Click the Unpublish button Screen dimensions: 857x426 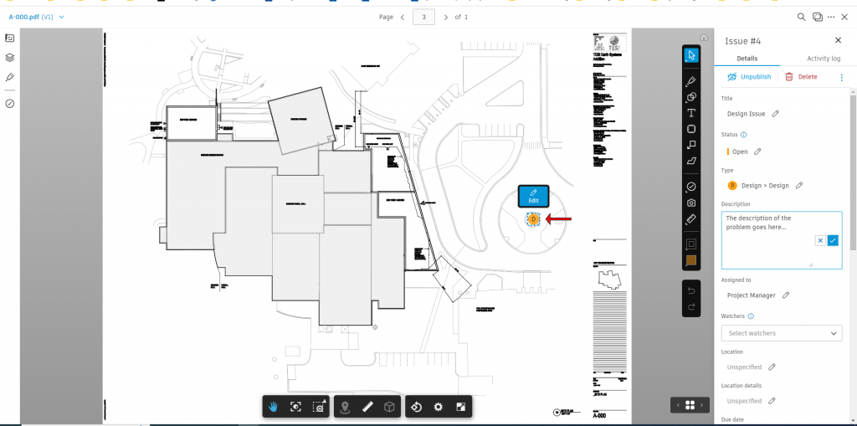click(x=749, y=77)
